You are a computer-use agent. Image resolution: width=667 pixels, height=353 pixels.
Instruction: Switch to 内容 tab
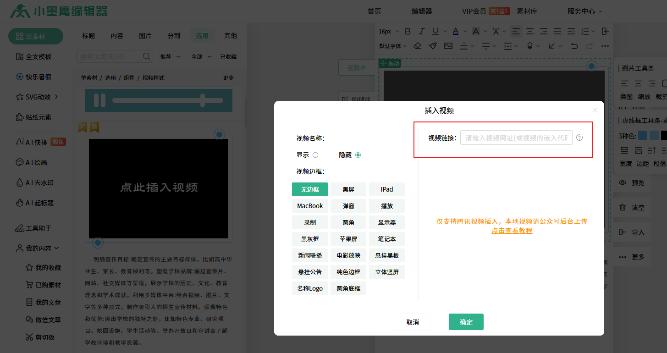click(117, 35)
